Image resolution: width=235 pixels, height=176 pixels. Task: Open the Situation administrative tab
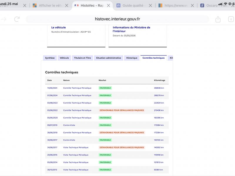(108, 58)
